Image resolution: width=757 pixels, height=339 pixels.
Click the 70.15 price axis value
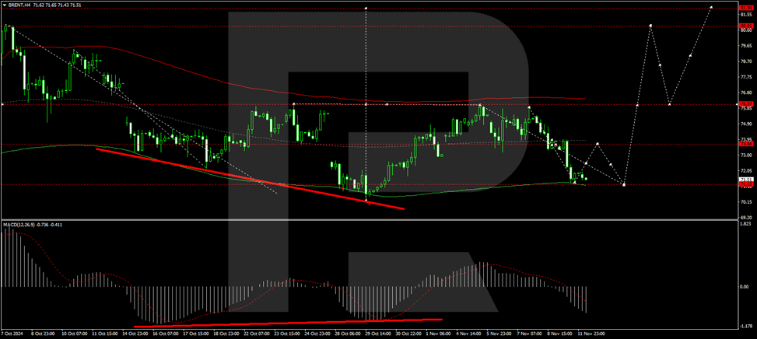[747, 202]
